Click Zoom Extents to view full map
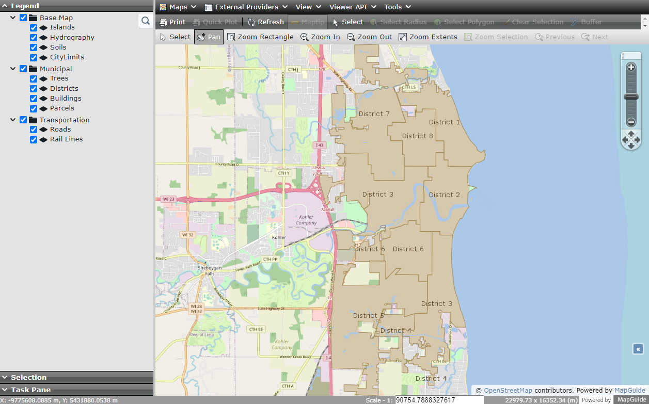This screenshot has width=649, height=404. pos(428,37)
